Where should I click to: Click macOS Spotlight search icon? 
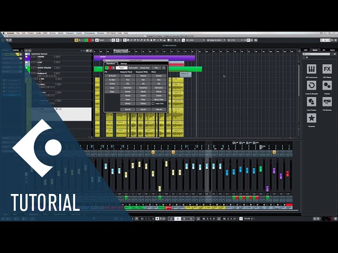coord(330,33)
